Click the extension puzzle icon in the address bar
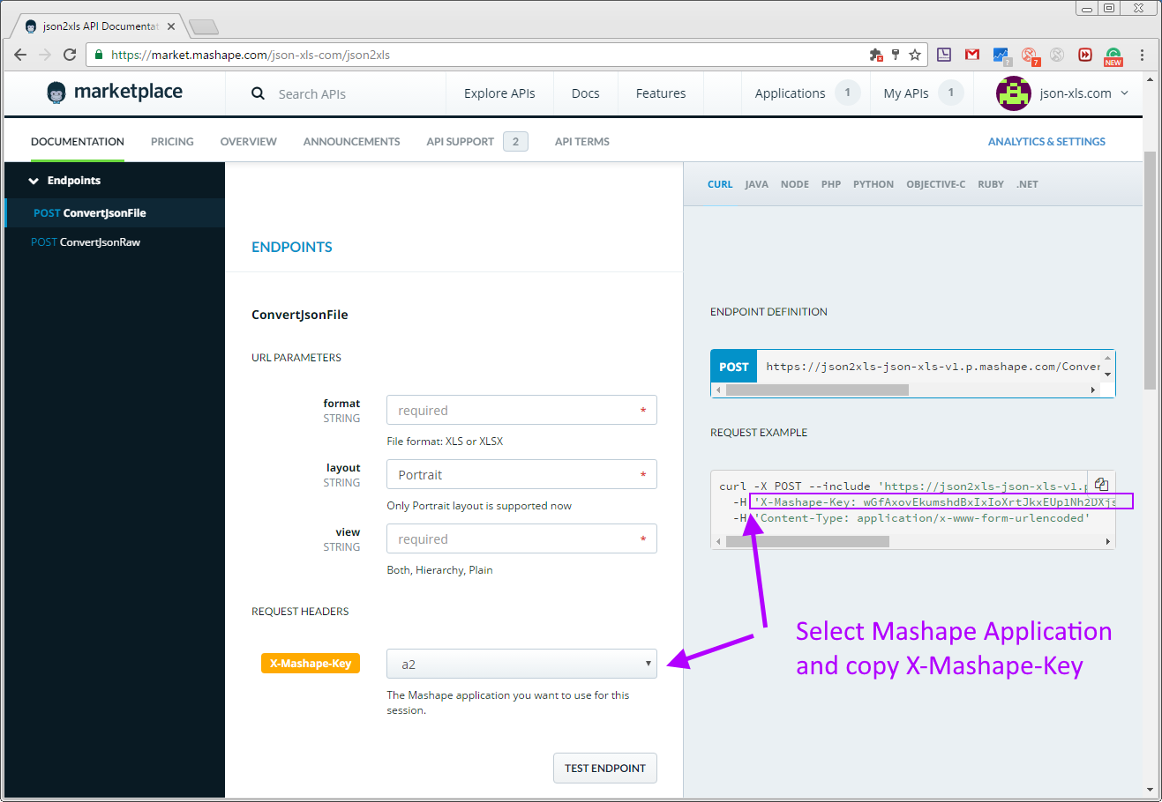 (876, 55)
